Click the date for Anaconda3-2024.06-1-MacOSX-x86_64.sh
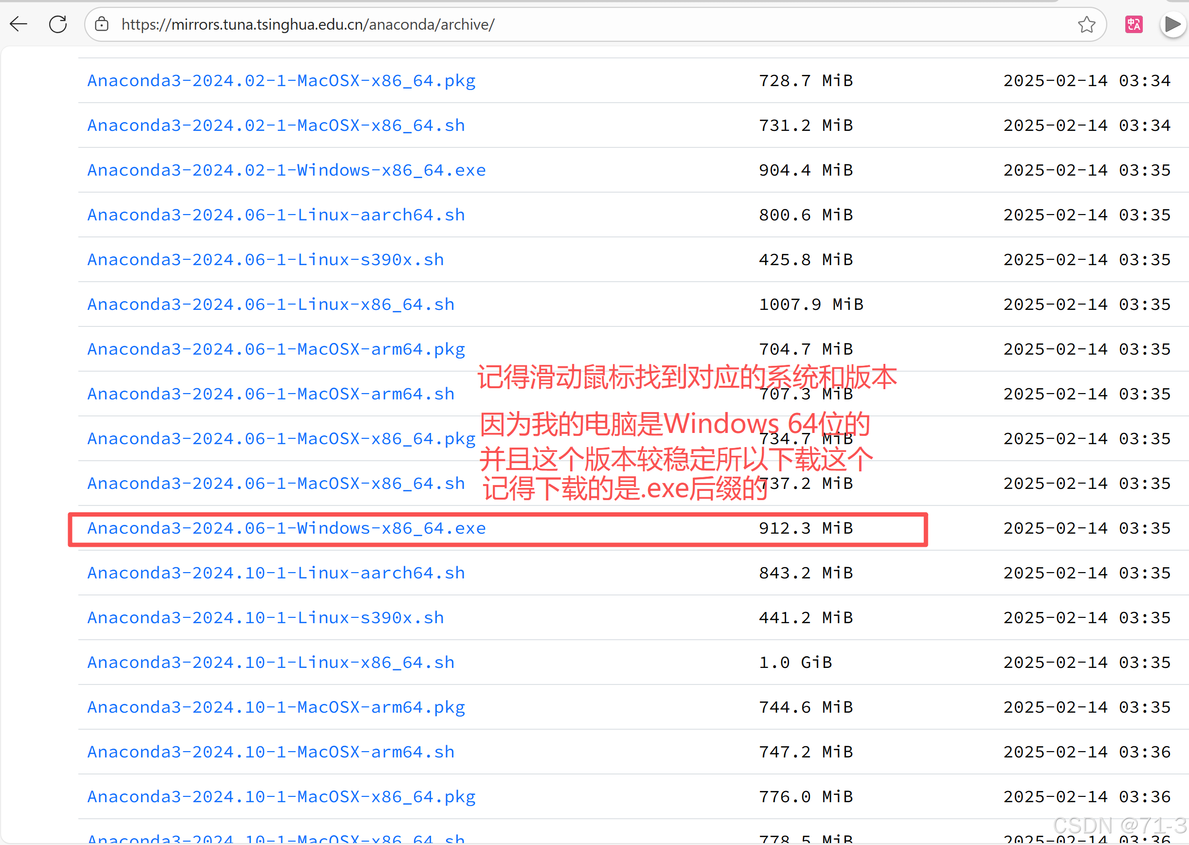 point(1087,484)
